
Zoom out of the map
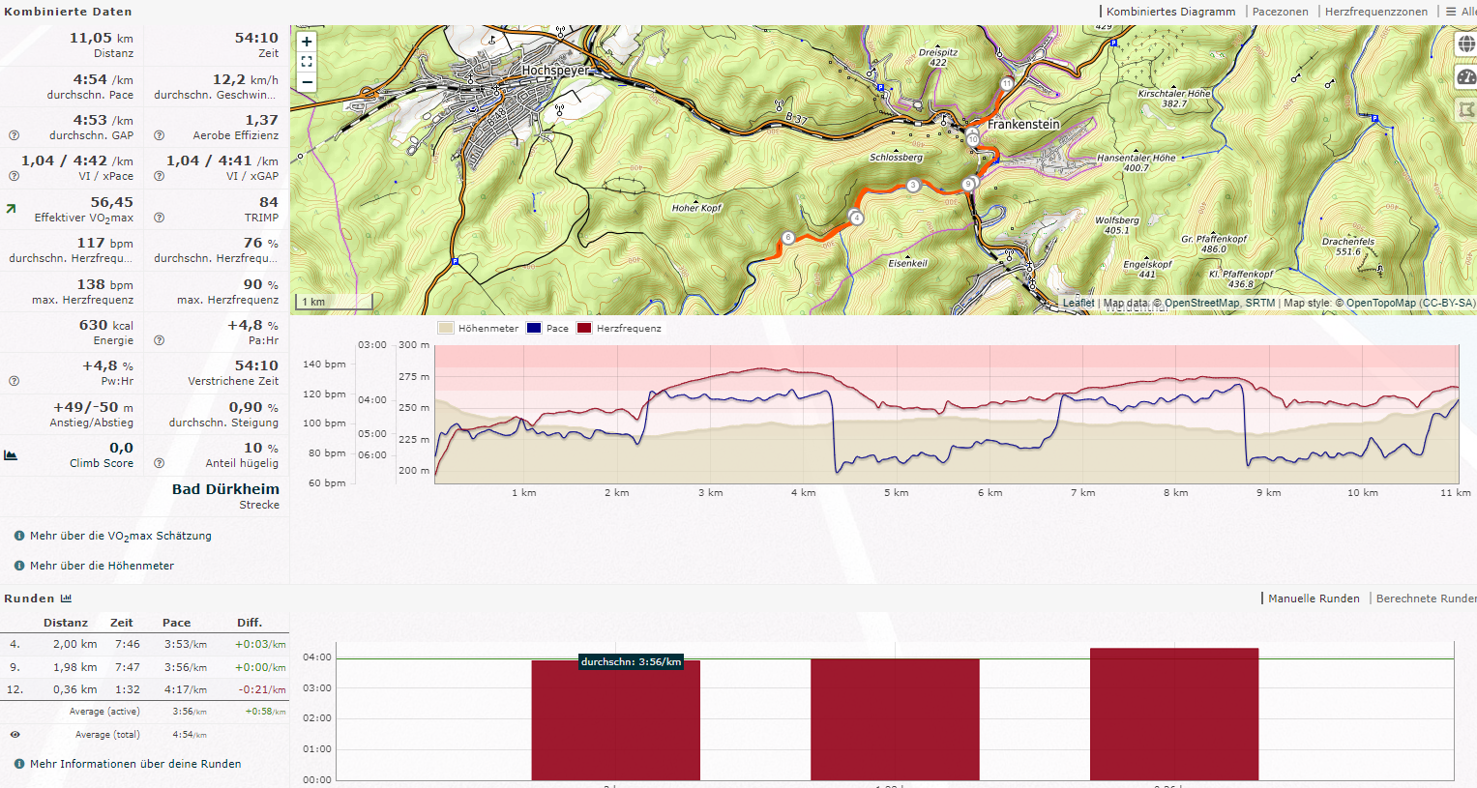307,82
